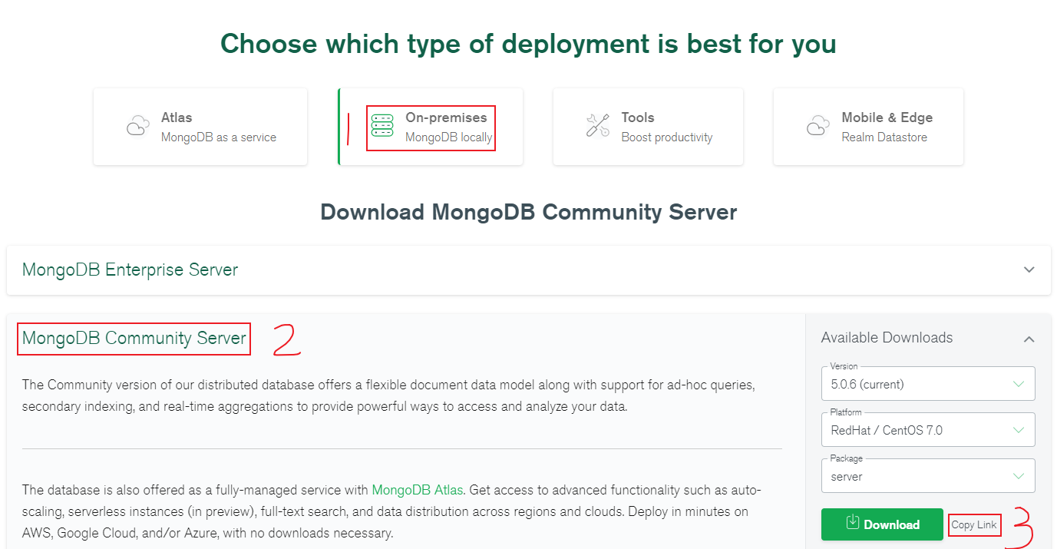Screen dimensions: 1057x549
Task: Click the Atlas cloud icon
Action: click(138, 126)
